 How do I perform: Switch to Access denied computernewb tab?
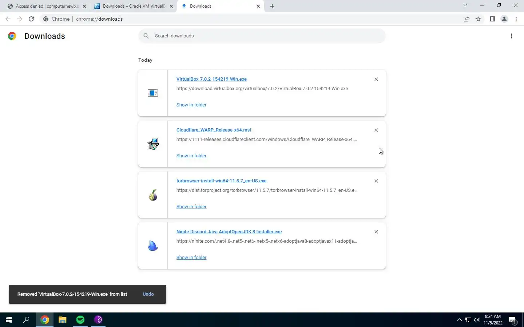[47, 6]
